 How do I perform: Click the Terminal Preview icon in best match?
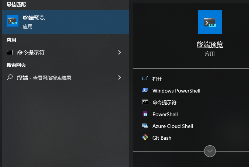coord(13,21)
